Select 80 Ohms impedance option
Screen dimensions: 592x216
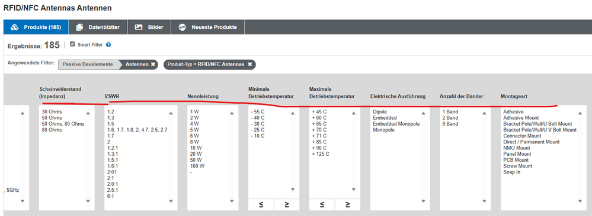(x=52, y=130)
